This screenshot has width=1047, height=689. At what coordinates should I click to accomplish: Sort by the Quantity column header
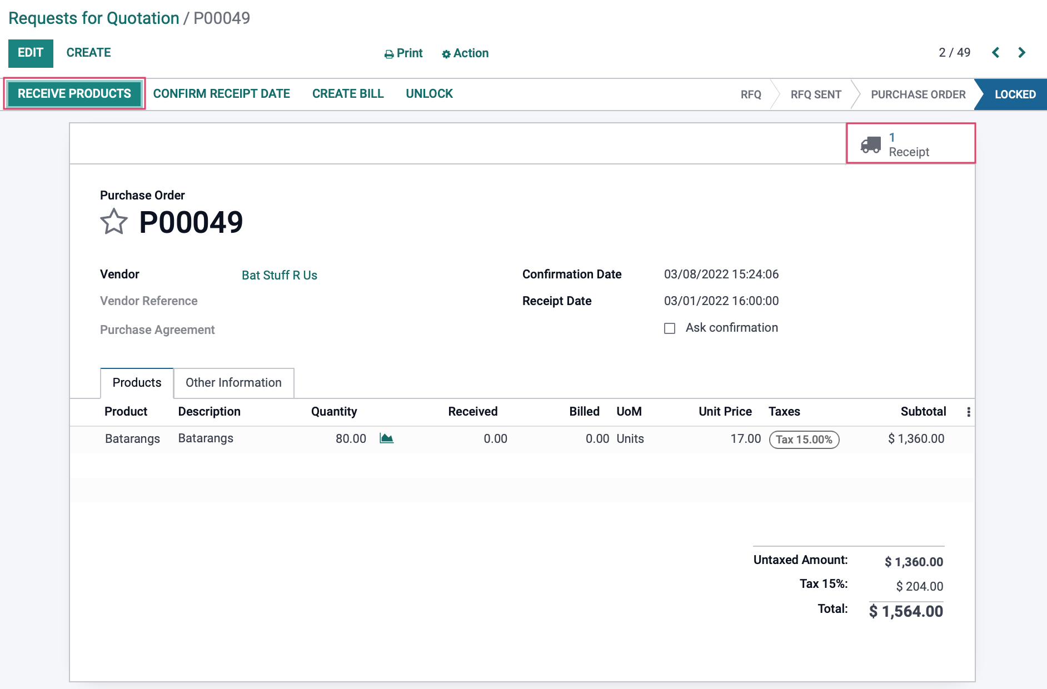tap(334, 412)
